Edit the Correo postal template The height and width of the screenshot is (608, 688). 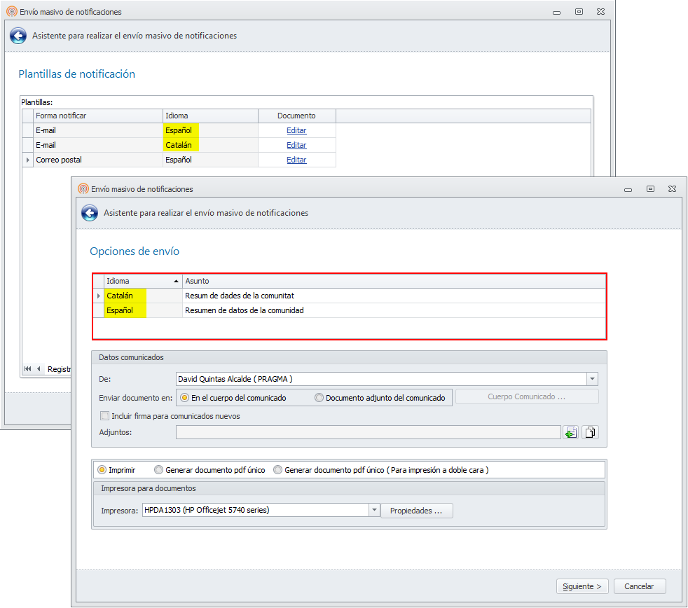tap(296, 160)
